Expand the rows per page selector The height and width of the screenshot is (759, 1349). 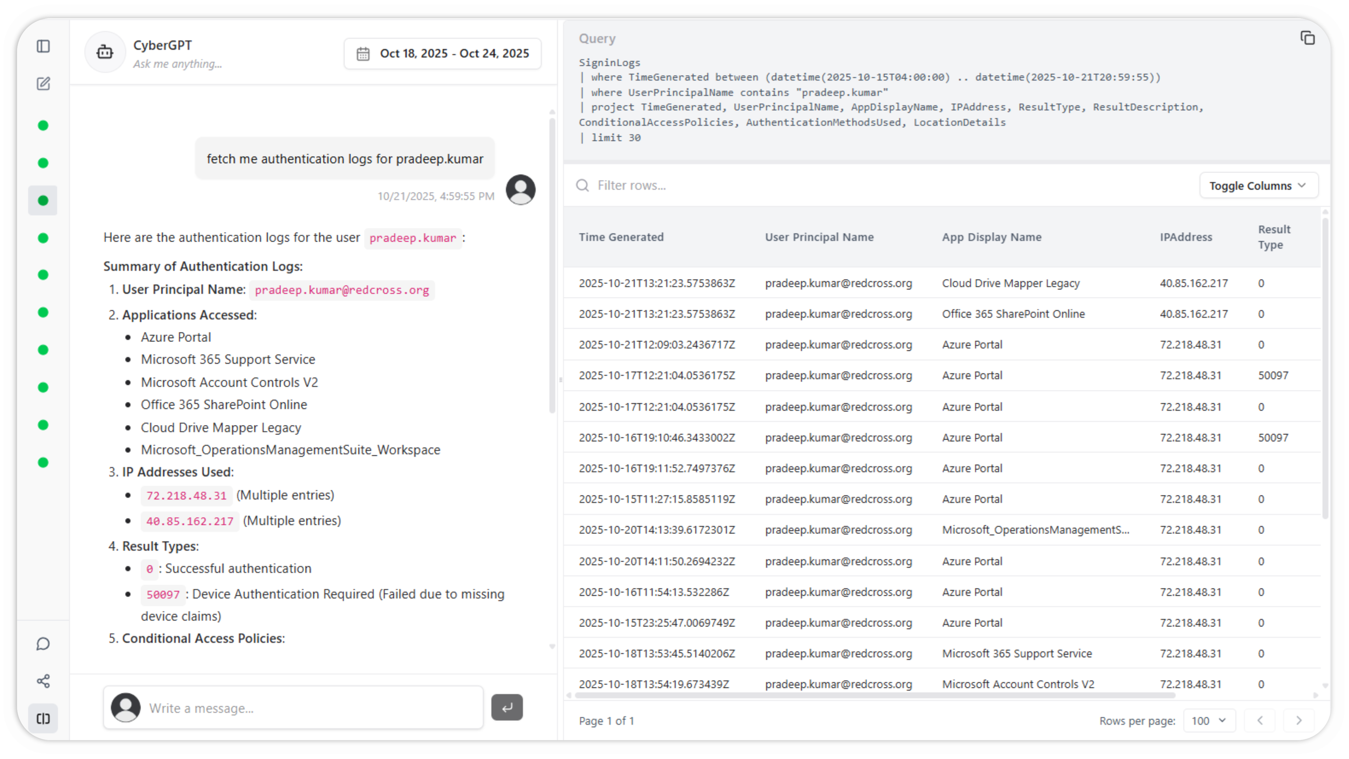(1209, 721)
